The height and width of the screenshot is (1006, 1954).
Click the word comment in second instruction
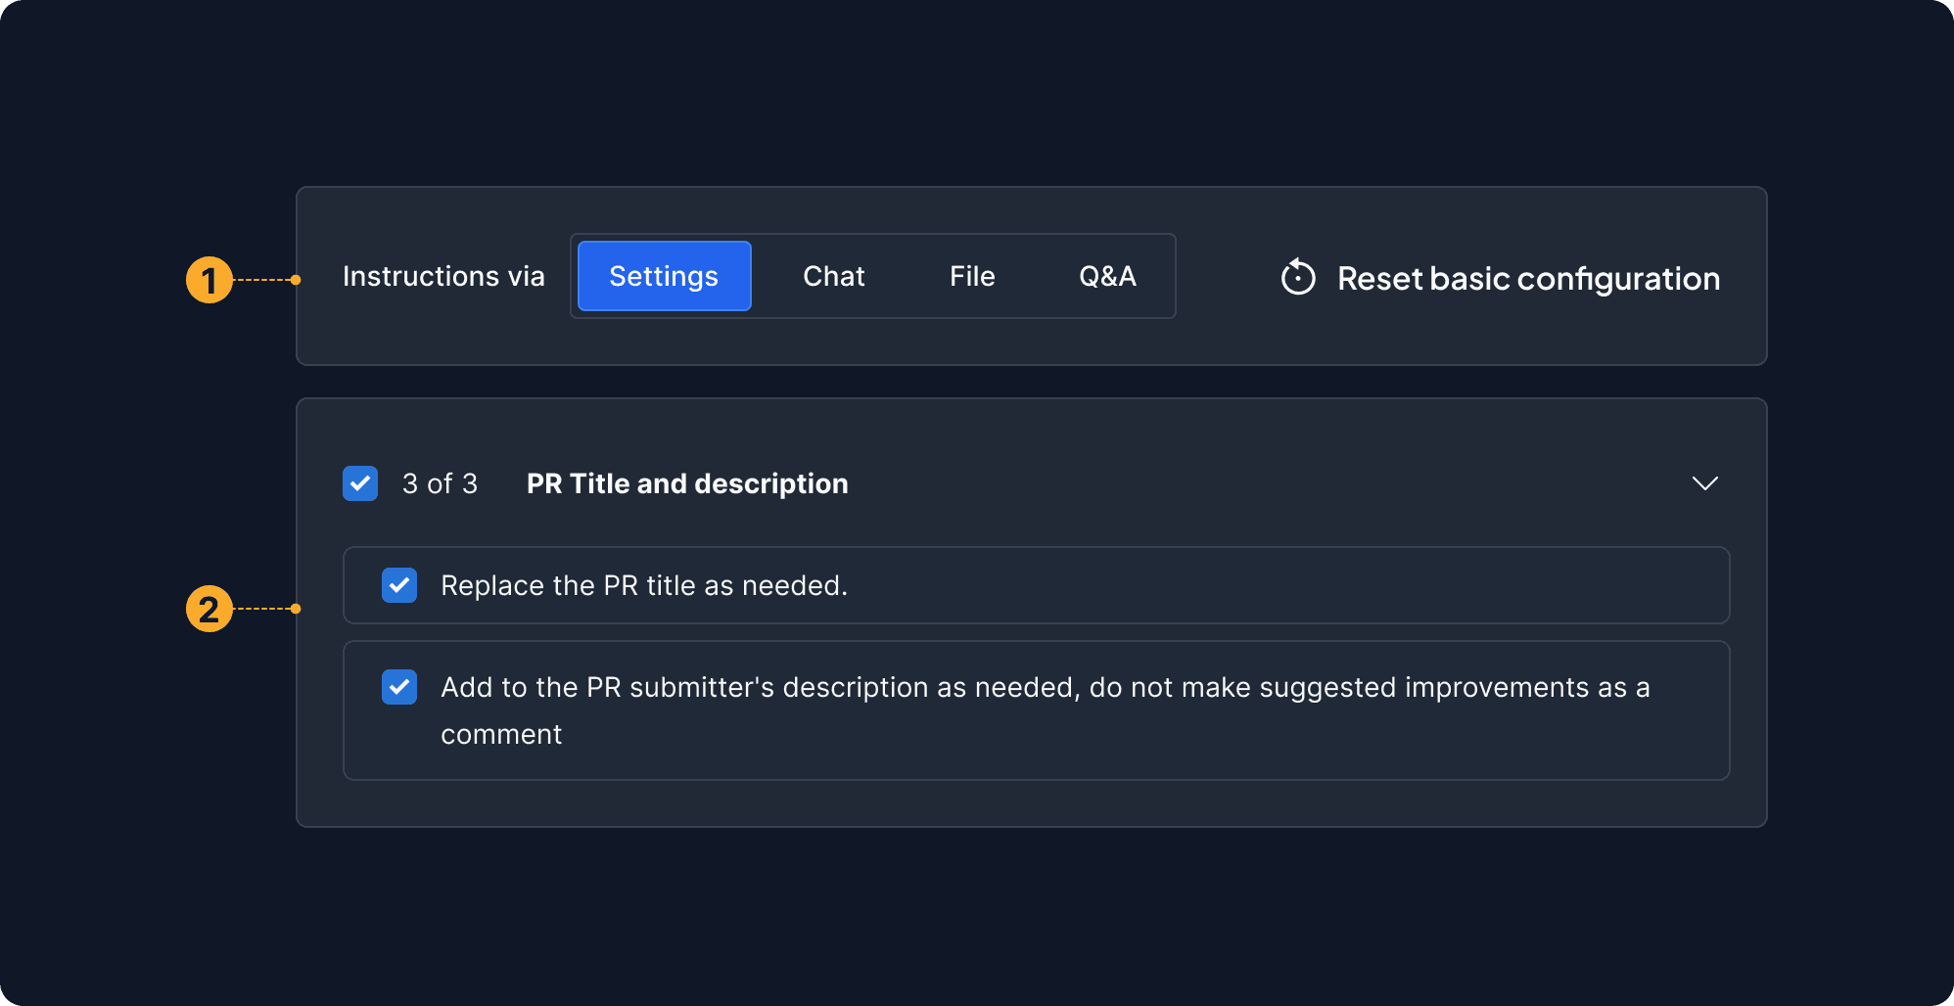[x=501, y=734]
